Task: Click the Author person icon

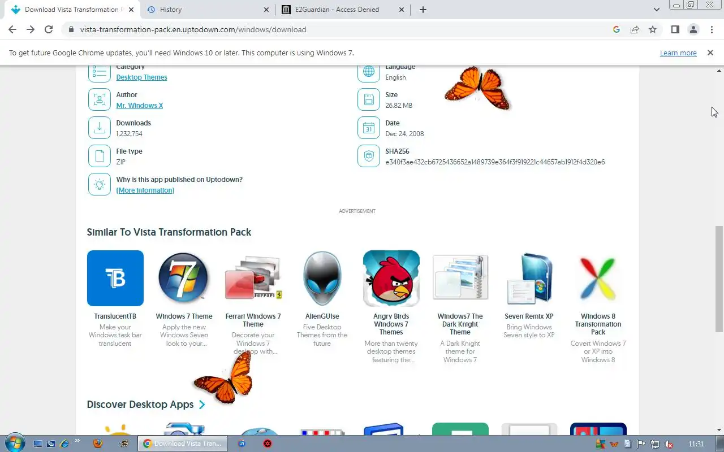Action: (100, 99)
